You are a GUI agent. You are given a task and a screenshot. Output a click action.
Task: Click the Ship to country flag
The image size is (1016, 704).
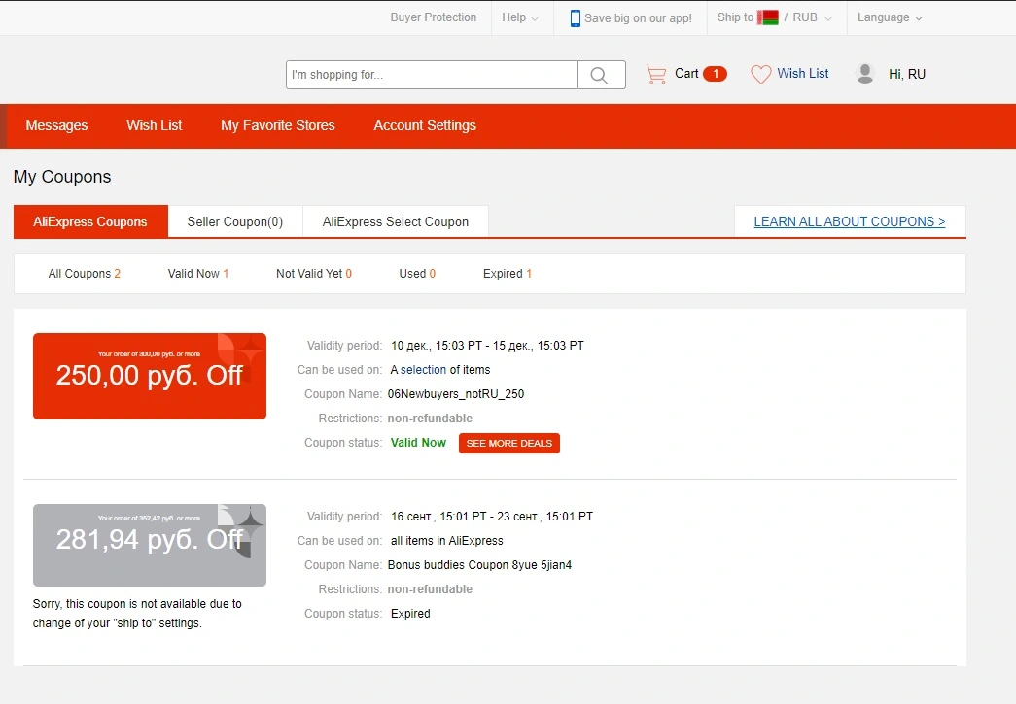(768, 17)
